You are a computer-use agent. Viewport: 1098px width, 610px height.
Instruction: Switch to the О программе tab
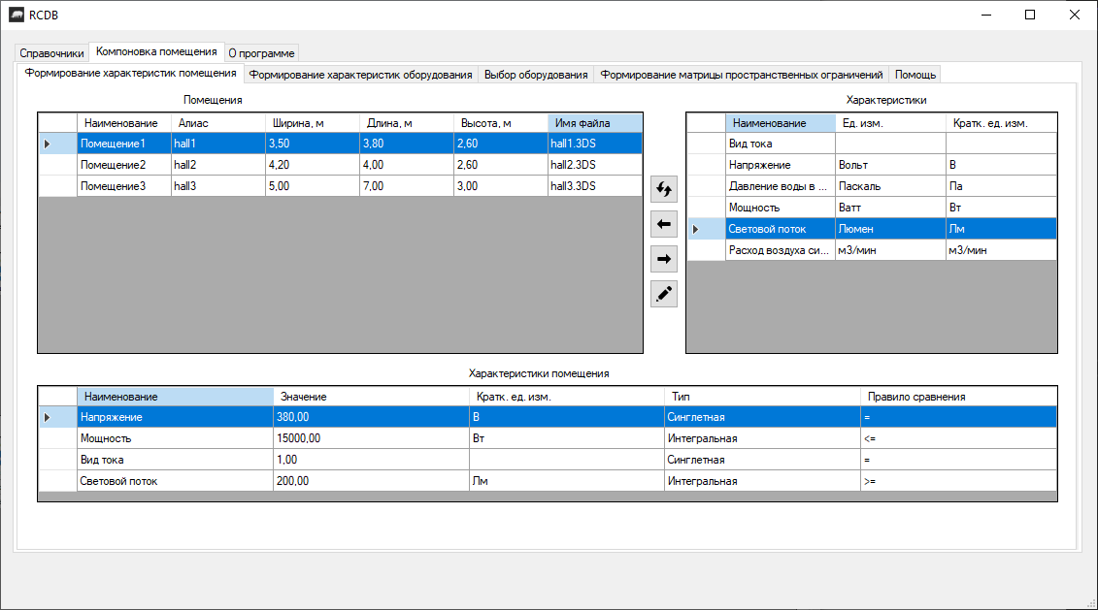pos(261,53)
